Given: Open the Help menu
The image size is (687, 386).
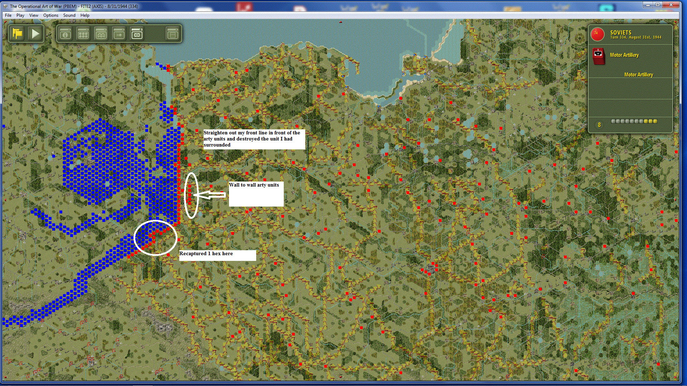Looking at the screenshot, I should [85, 15].
